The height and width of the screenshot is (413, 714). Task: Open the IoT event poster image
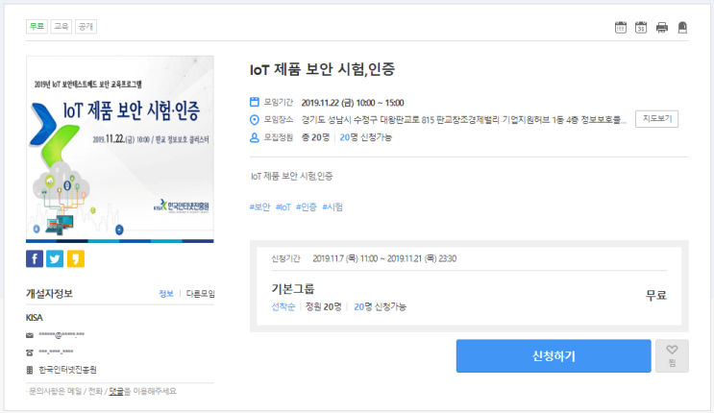(120, 149)
